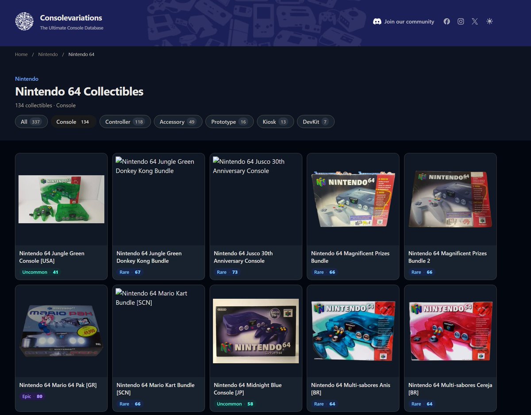The image size is (531, 415).
Task: Open Midnight Blue Console [JP] image
Action: coord(256,331)
